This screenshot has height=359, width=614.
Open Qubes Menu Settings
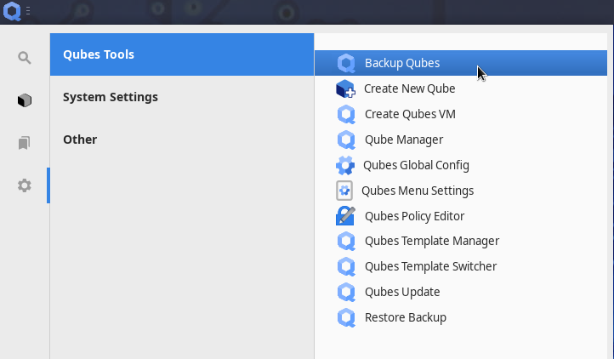(x=461, y=191)
